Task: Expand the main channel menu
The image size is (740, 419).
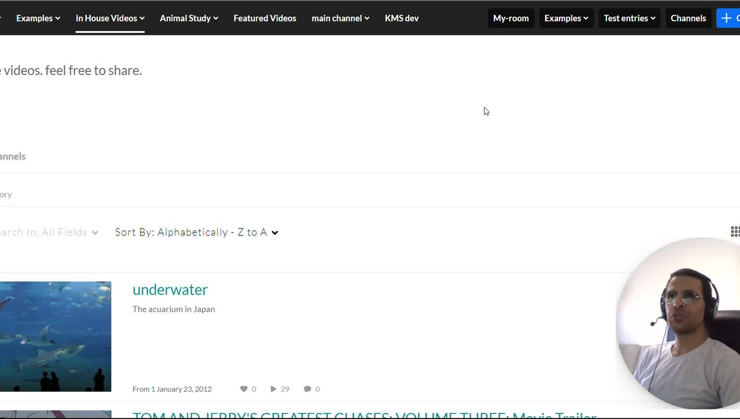Action: [341, 18]
